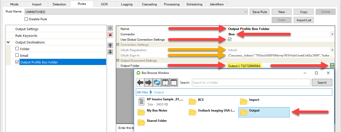Screen dimensions: 341x132
Task: Open the Scheduling tab
Action: pyautogui.click(x=194, y=4)
